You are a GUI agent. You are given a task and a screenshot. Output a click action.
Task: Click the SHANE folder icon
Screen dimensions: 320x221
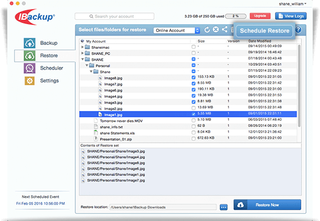88,59
